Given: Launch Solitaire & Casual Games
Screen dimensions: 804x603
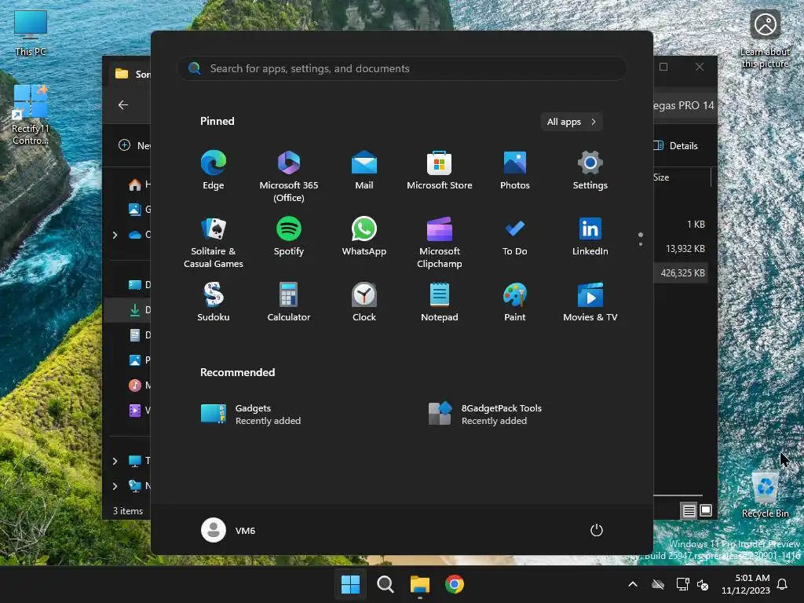Looking at the screenshot, I should point(214,243).
